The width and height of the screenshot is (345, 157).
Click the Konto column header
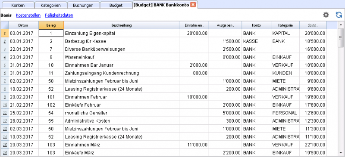pos(256,25)
